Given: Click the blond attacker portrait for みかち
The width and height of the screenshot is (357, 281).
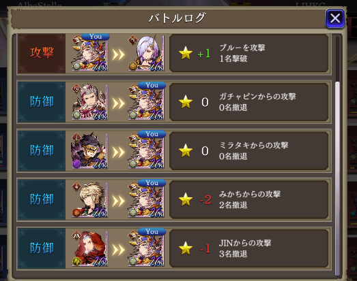Looking at the screenshot, I should point(89,199).
